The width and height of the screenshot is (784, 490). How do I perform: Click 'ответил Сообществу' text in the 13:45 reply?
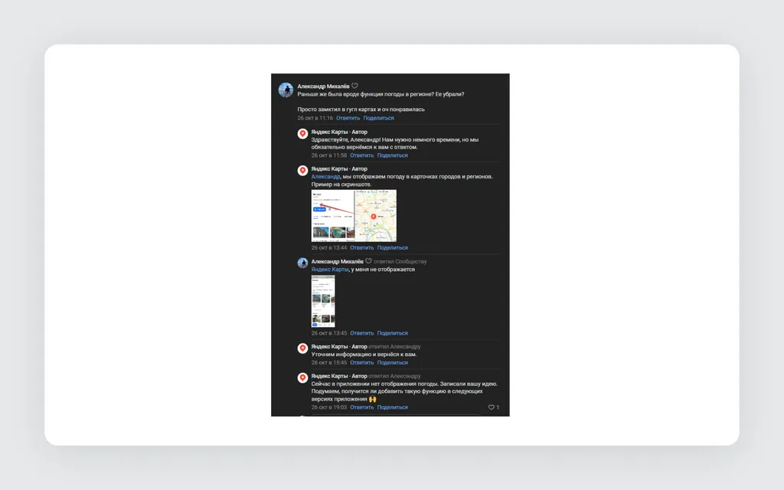400,261
